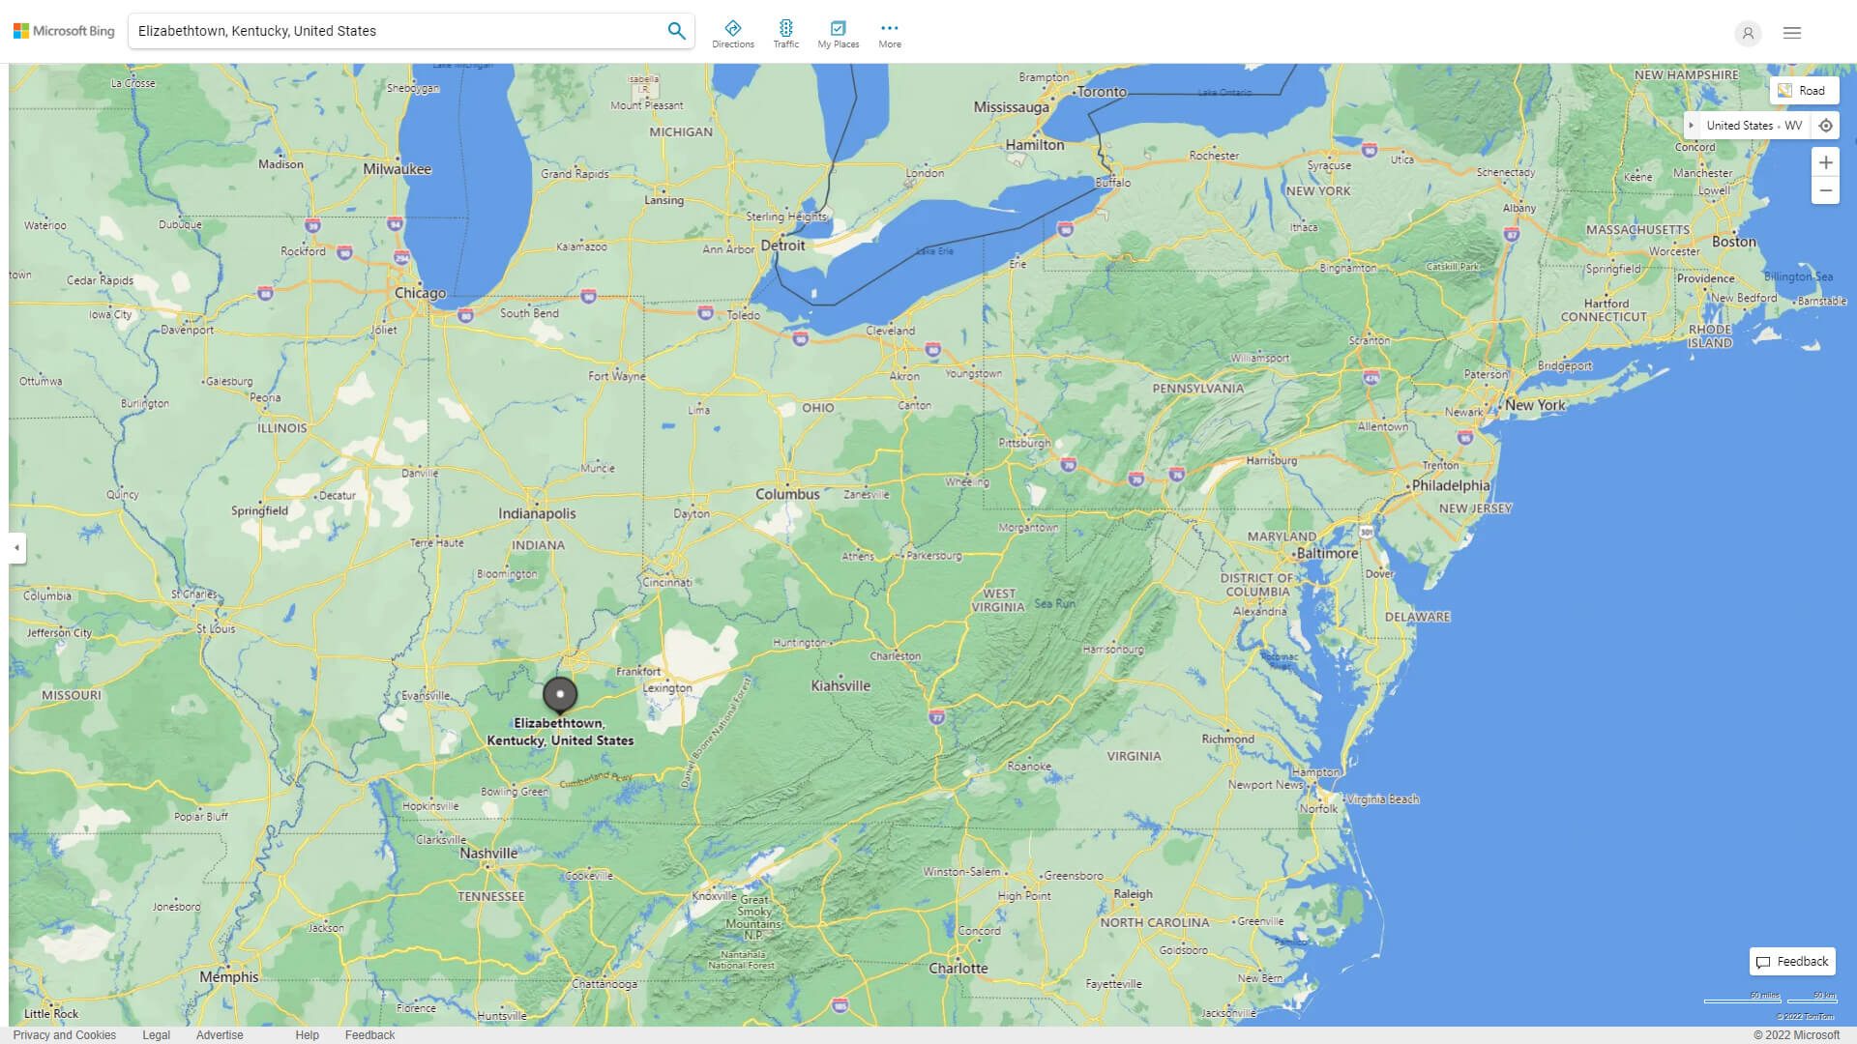Viewport: 1857px width, 1044px height.
Task: Click the search magnifier icon
Action: 676,31
